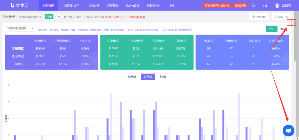Expand the S2演示店-美国站 store dropdown
This screenshot has width=299, height=140.
point(20,28)
